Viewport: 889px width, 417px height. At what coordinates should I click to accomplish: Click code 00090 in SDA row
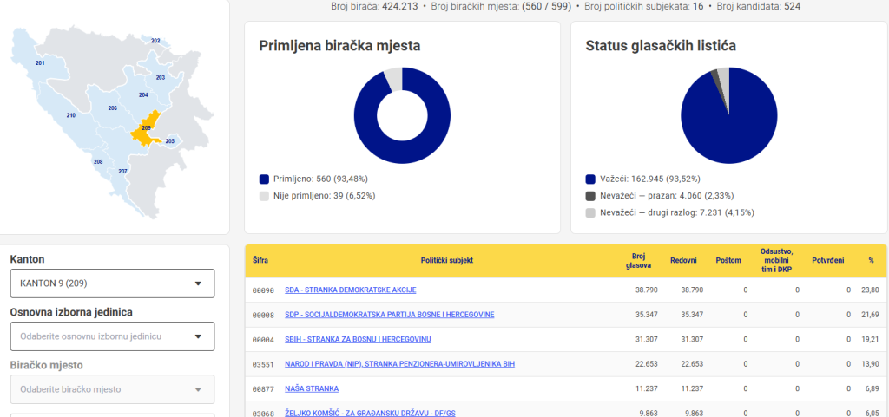pos(263,290)
